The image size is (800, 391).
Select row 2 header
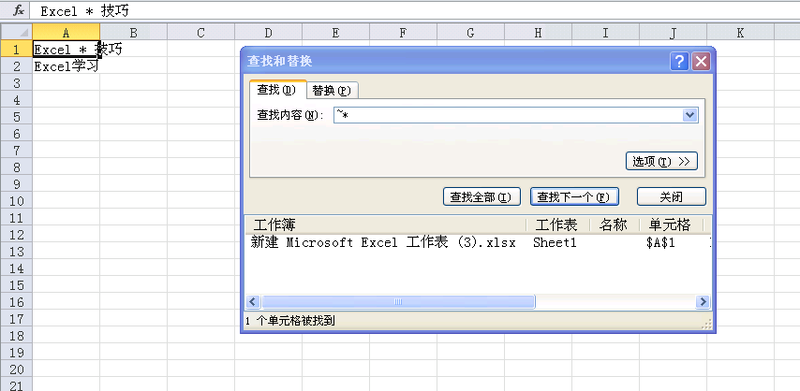point(16,65)
